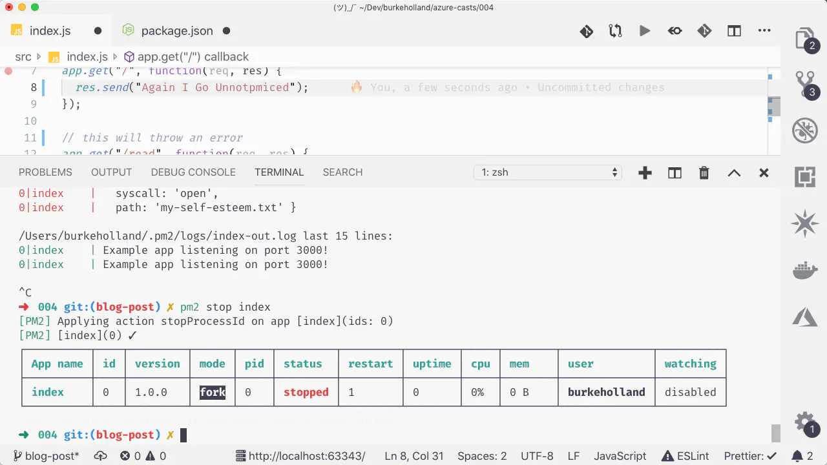This screenshot has height=465, width=827.
Task: Click 'Uncommitted changes' blame annotation
Action: pos(601,87)
